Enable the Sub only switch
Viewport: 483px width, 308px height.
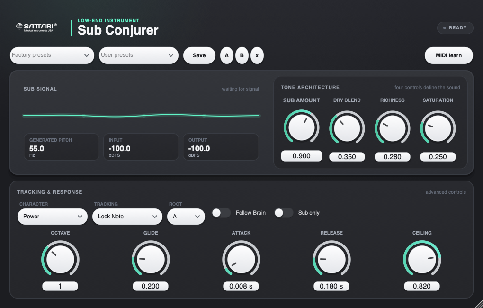point(283,213)
